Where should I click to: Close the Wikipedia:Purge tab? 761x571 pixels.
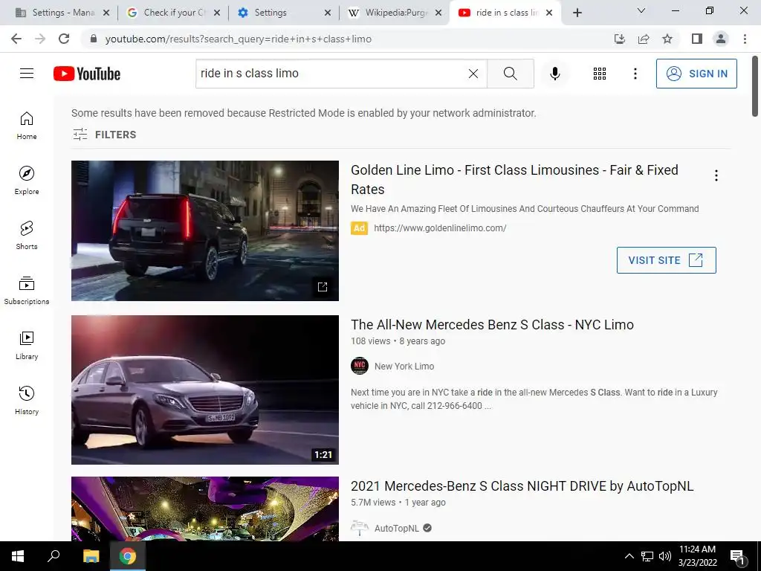click(x=438, y=13)
